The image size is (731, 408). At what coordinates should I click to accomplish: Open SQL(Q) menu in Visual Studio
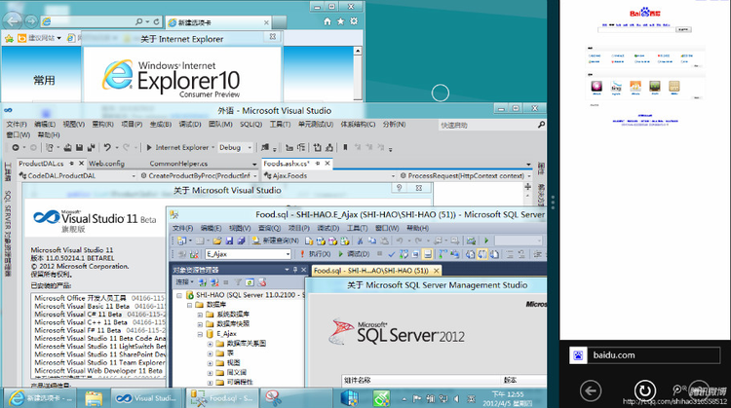point(250,125)
